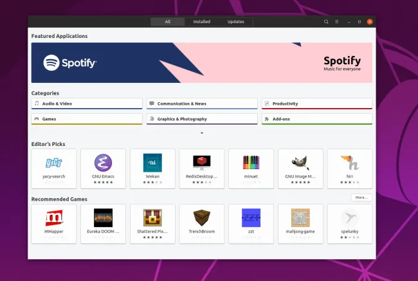This screenshot has width=418, height=281.
Task: Browse the Graphics & Photography category
Action: tap(202, 119)
